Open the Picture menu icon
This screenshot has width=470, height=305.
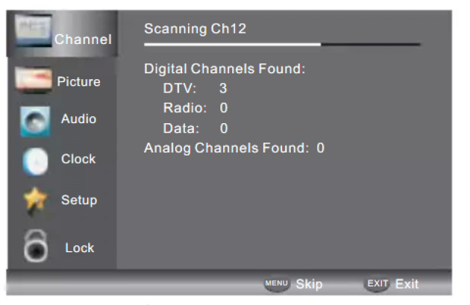33,80
